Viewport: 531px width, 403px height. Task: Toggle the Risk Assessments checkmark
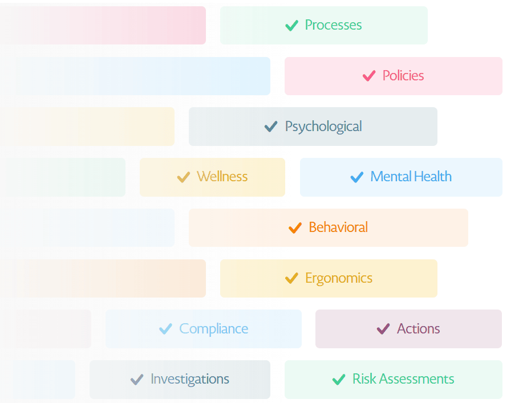(x=339, y=380)
